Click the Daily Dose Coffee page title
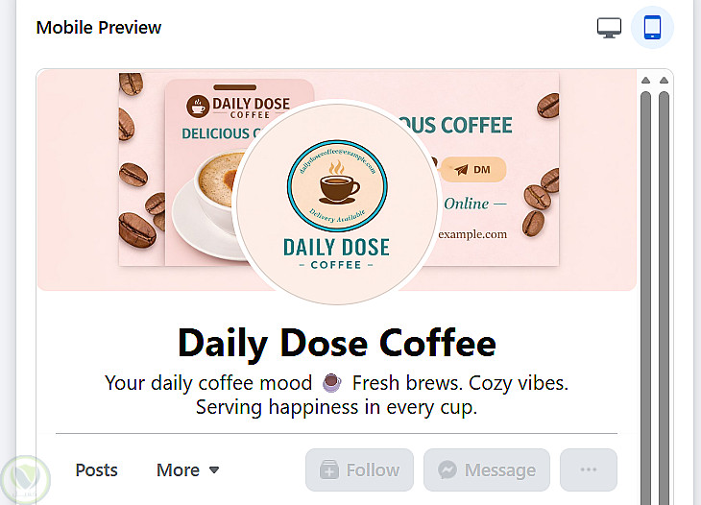This screenshot has width=701, height=505. [337, 343]
